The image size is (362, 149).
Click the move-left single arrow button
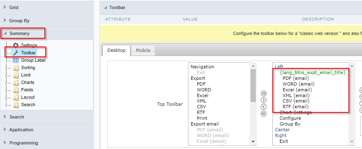pyautogui.click(x=263, y=107)
